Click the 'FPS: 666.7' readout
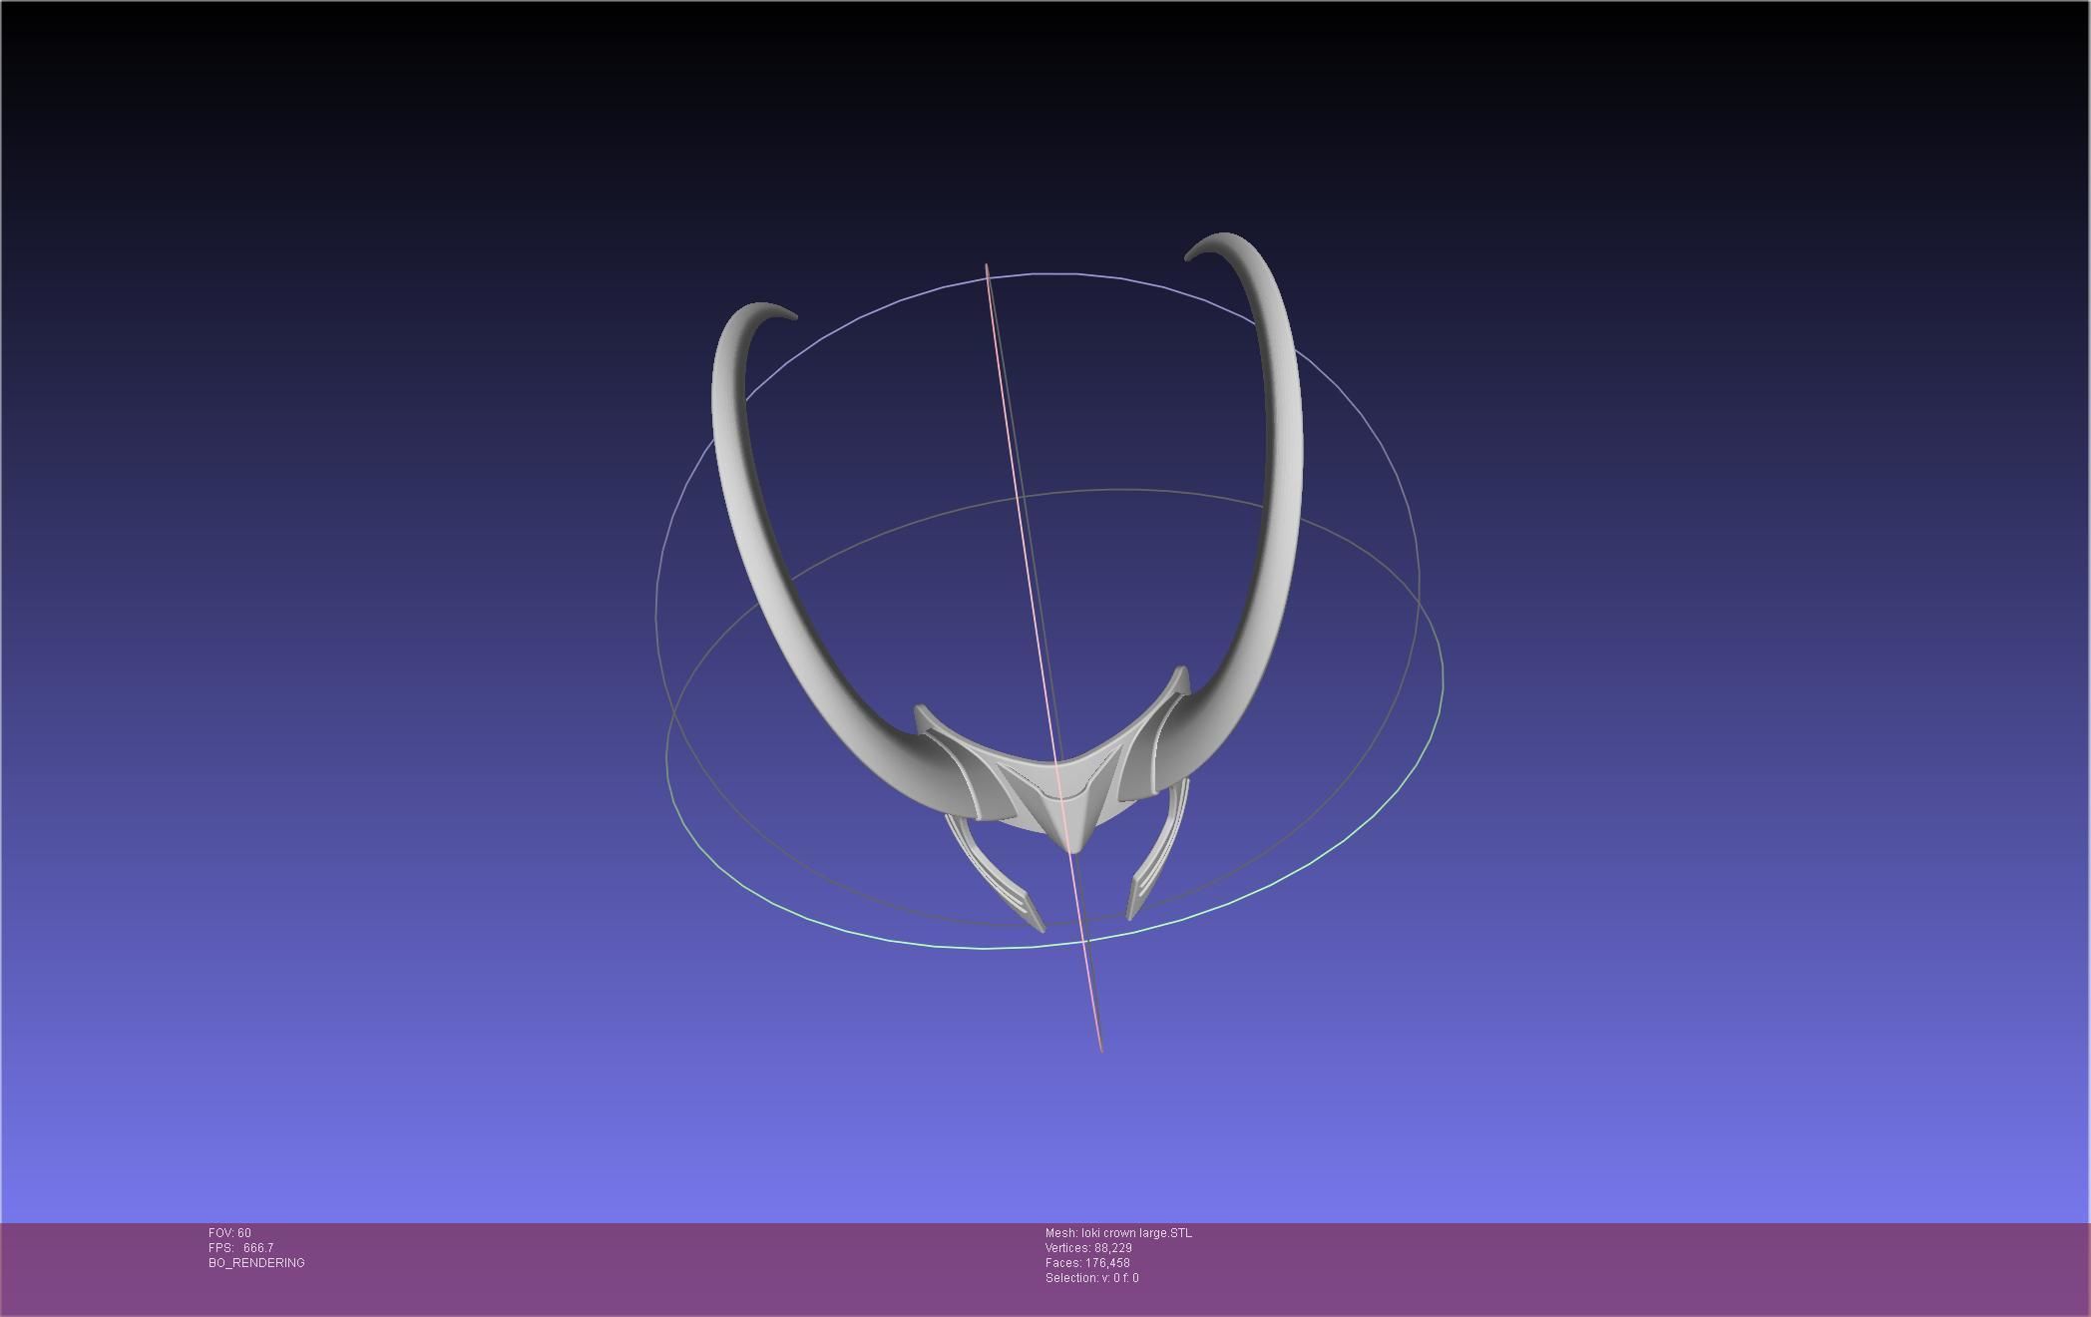This screenshot has height=1317, width=2091. (240, 1248)
